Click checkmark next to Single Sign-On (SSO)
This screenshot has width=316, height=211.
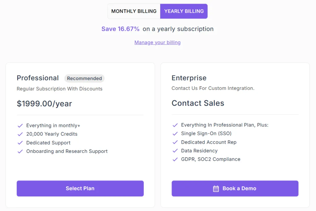click(x=175, y=134)
